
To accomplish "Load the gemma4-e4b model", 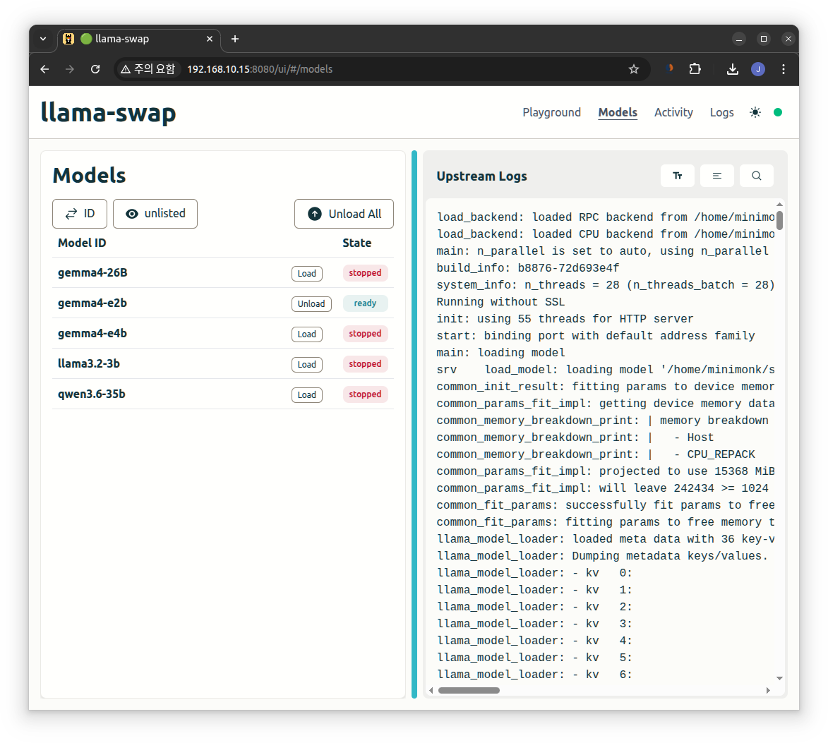I will (307, 334).
